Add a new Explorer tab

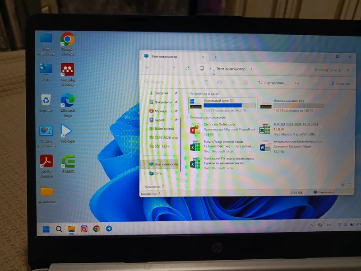(215, 57)
